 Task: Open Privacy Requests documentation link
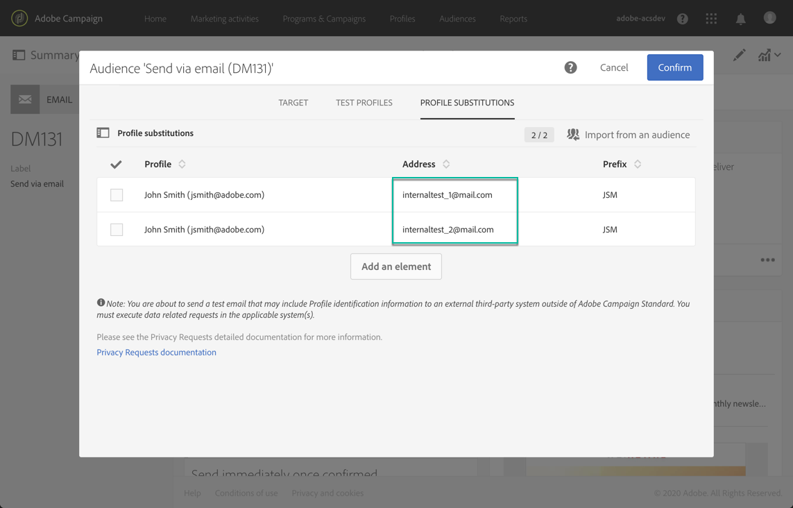click(x=156, y=353)
